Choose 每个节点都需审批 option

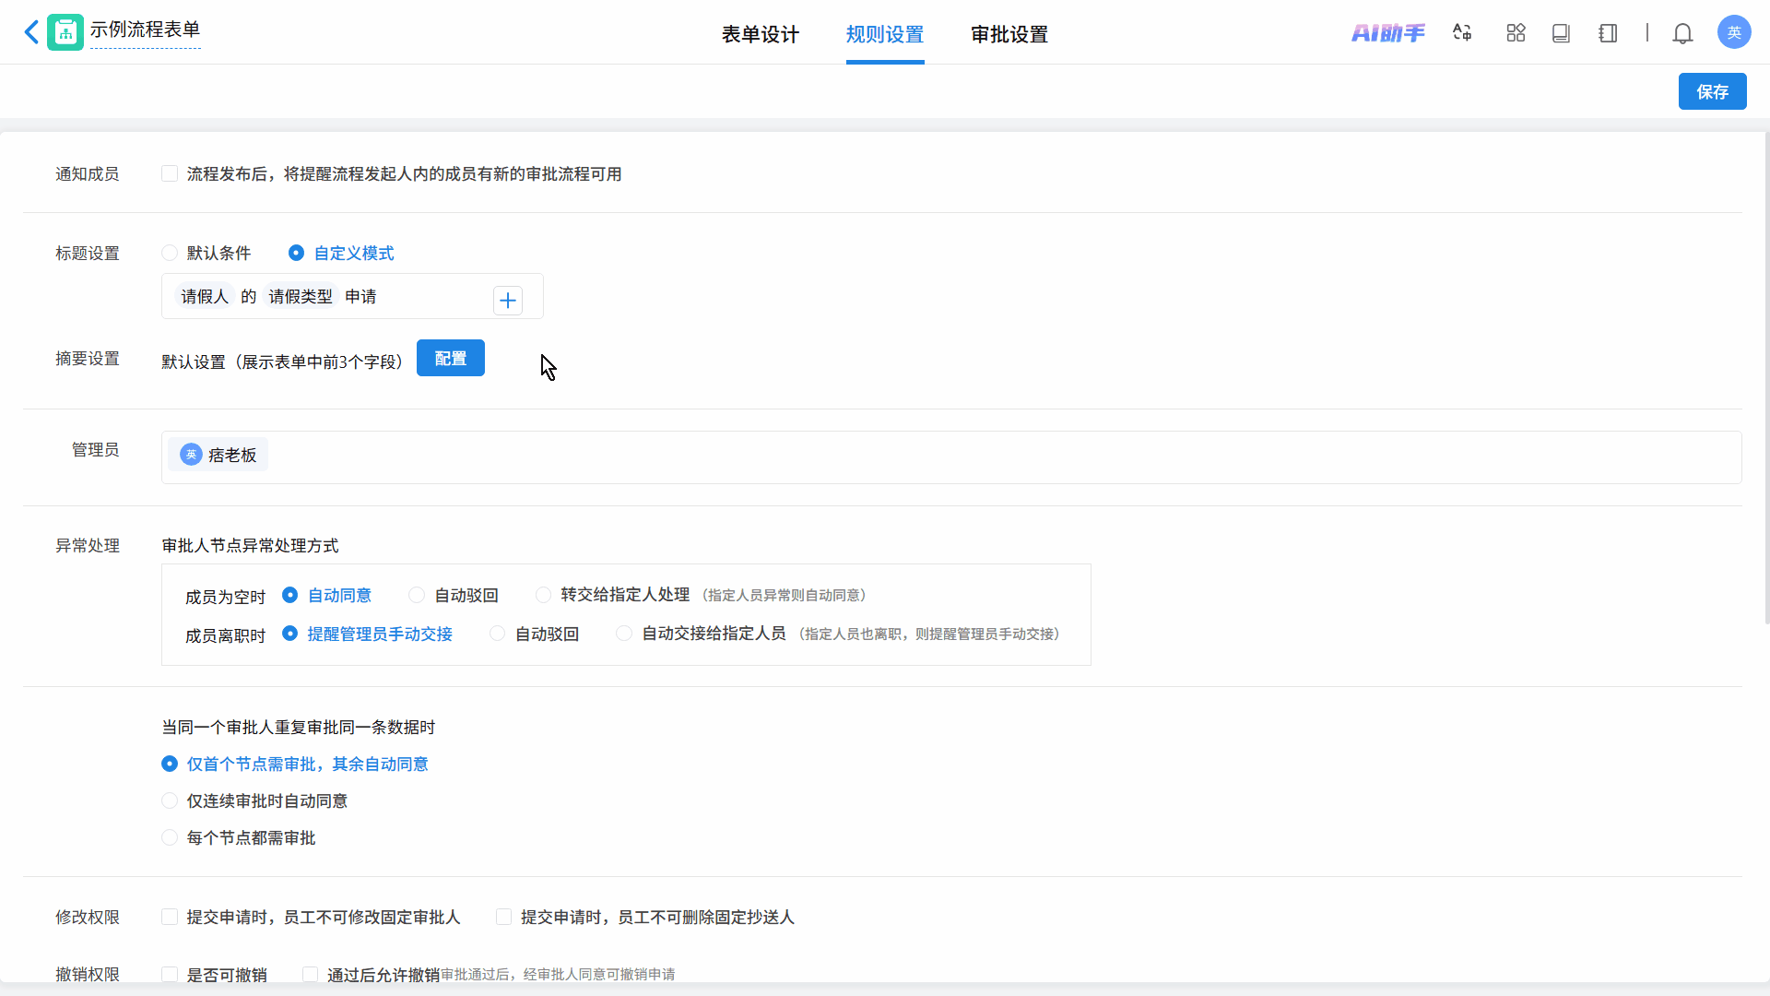click(x=170, y=837)
